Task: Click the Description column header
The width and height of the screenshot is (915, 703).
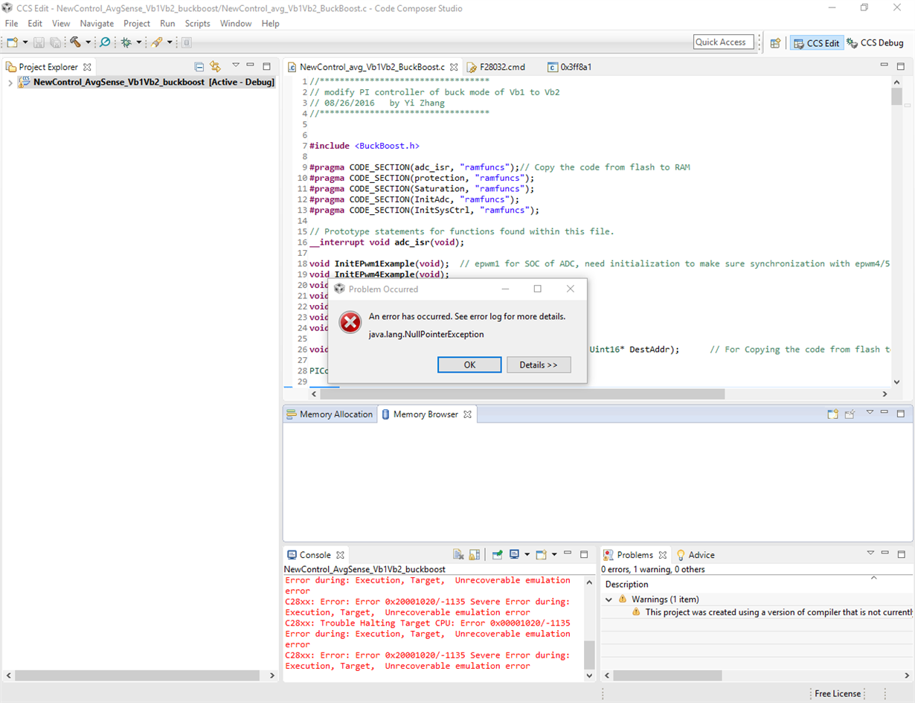Action: coord(626,585)
